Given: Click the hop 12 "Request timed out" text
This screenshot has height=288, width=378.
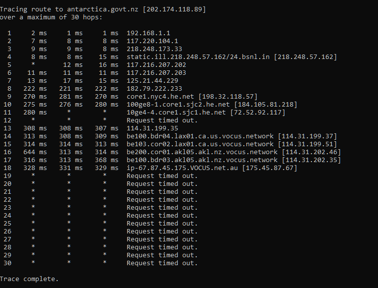Looking at the screenshot, I should click(162, 120).
